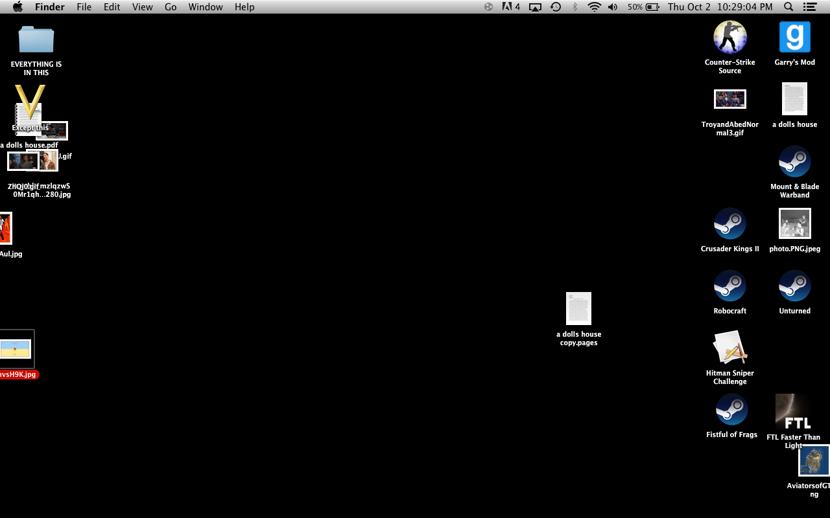This screenshot has height=518, width=830.
Task: Open the Apple menu
Action: pyautogui.click(x=18, y=7)
